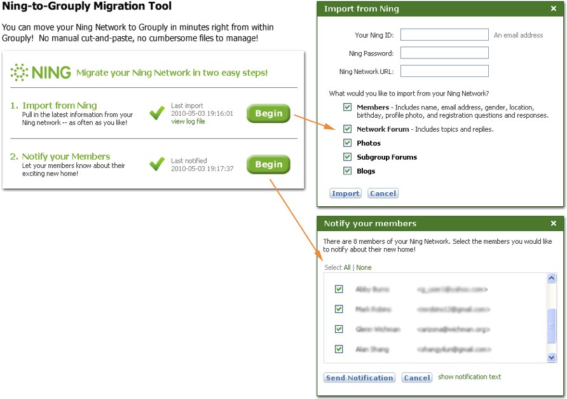
Task: Toggle the Photos import checkbox
Action: [347, 143]
